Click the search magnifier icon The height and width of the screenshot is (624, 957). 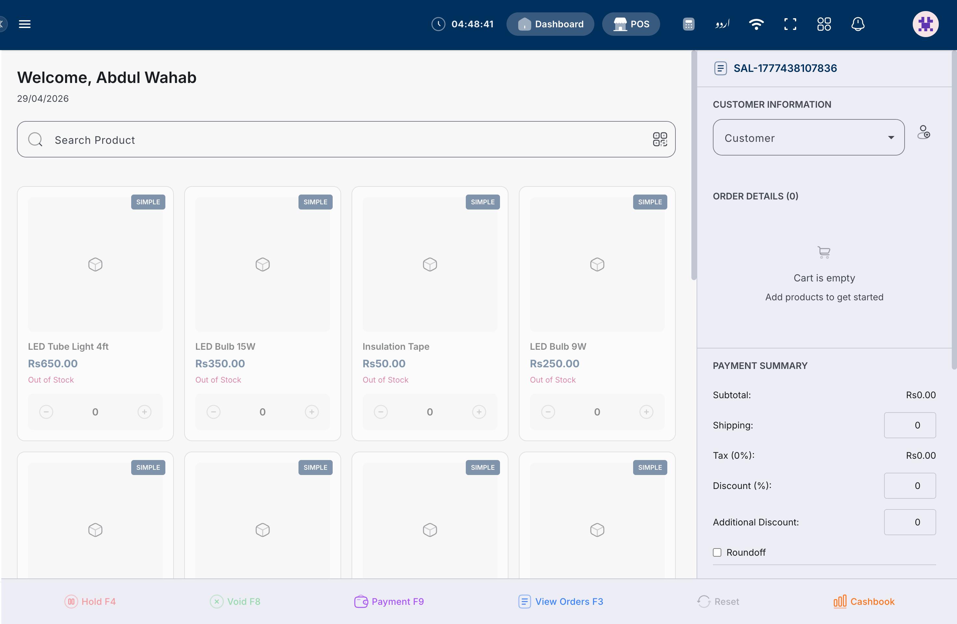(35, 140)
